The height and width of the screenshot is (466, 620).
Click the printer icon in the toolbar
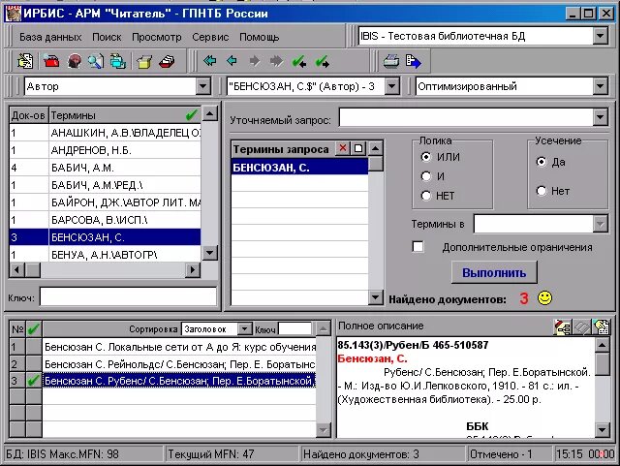[391, 61]
